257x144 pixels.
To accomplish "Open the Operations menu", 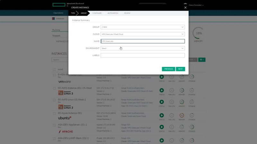I will click(x=58, y=13).
